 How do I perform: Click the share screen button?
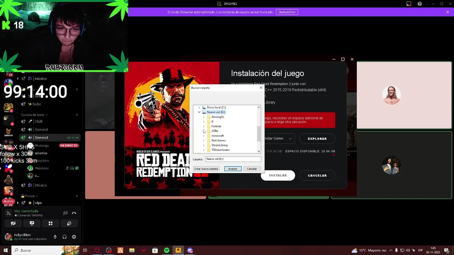point(32,223)
